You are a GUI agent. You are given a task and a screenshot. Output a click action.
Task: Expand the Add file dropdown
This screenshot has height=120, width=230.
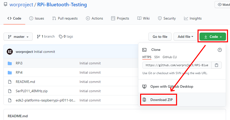pyautogui.click(x=185, y=37)
